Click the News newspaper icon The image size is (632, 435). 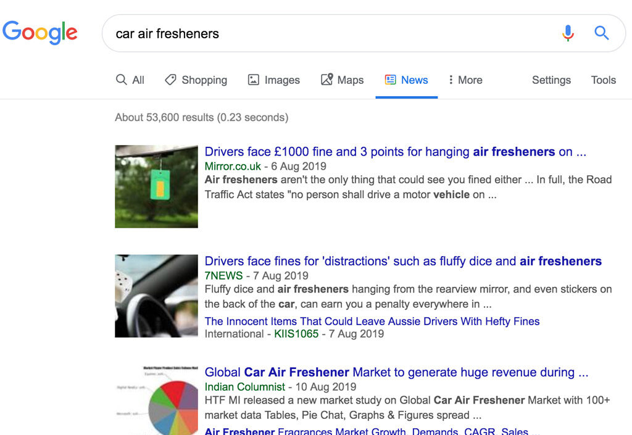(x=390, y=80)
